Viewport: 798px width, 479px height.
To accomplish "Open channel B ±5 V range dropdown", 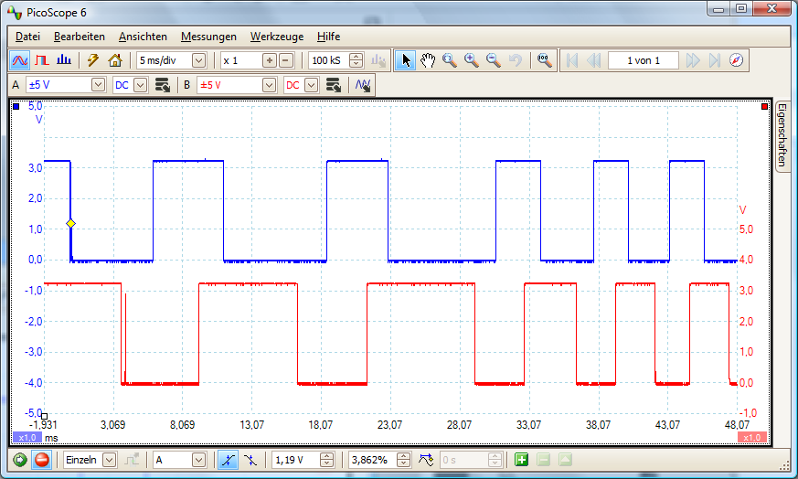I will point(269,85).
